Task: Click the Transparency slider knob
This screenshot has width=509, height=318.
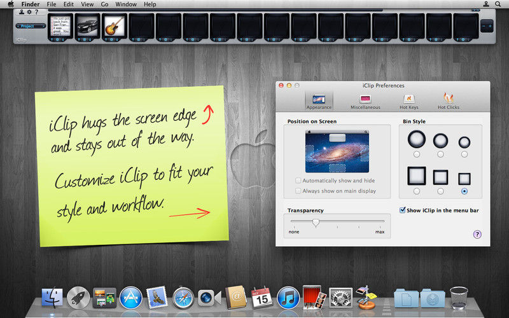Action: (x=316, y=223)
